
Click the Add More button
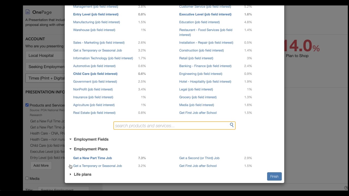click(x=41, y=166)
